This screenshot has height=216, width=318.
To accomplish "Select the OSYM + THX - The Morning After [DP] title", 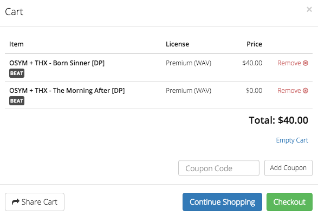I will pyautogui.click(x=67, y=91).
